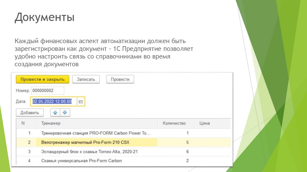
Task: Click quantity cell '2' of Скамья универсальная row
Action: (176, 161)
